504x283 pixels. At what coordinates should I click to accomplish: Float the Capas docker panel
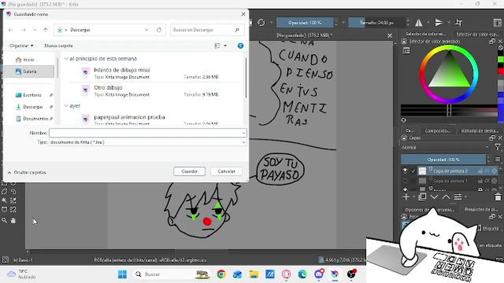click(x=492, y=138)
